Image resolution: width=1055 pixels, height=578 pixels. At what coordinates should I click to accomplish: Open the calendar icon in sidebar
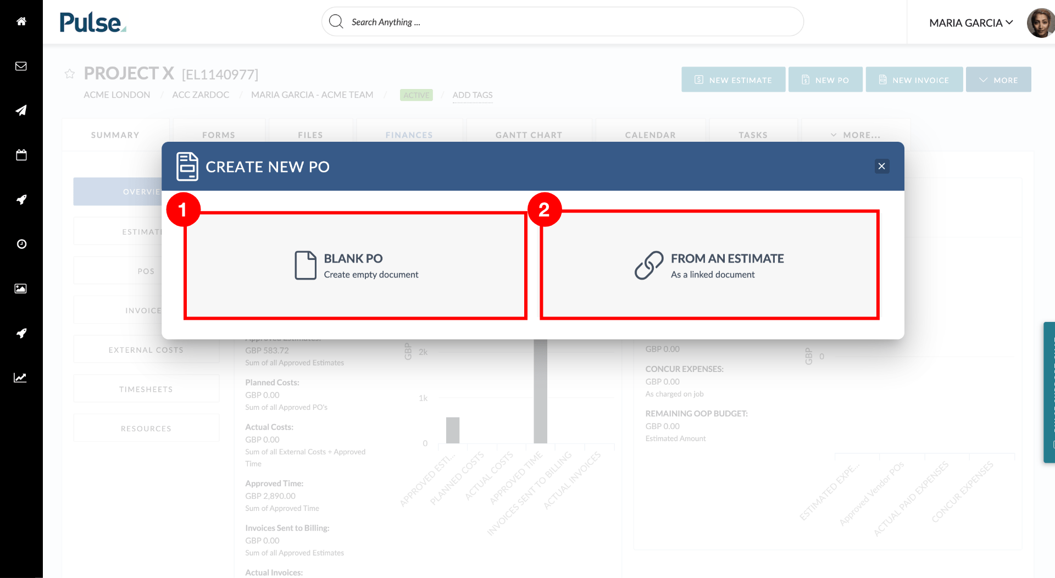pos(21,155)
